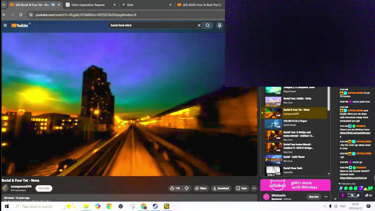
Task: Open Steam from the taskbar
Action: pyautogui.click(x=155, y=206)
